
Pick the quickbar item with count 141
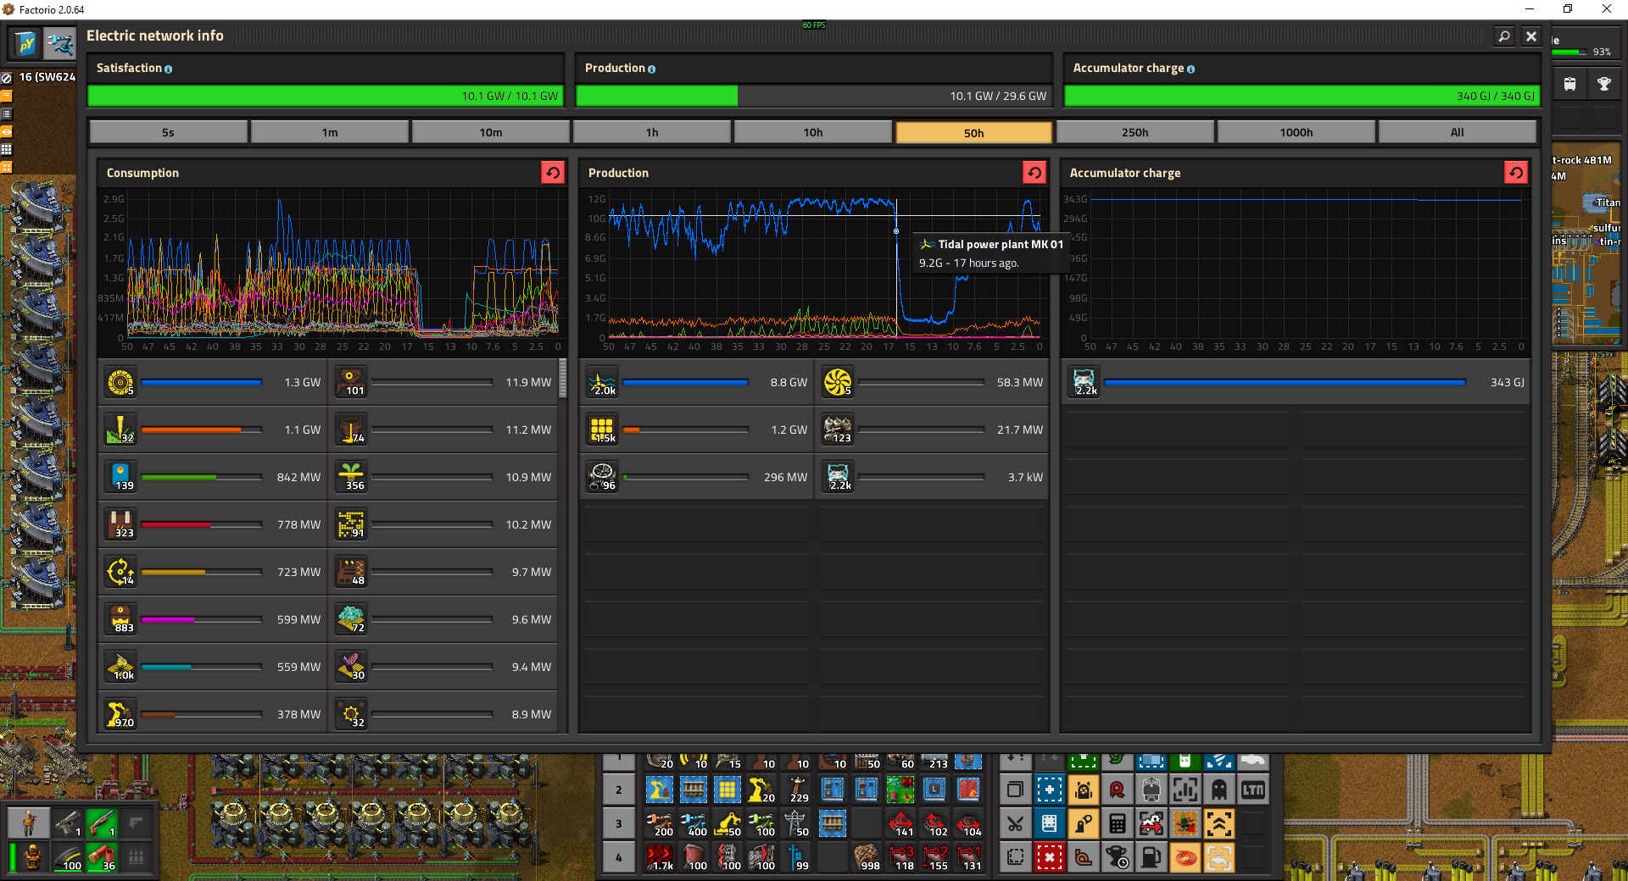point(900,823)
